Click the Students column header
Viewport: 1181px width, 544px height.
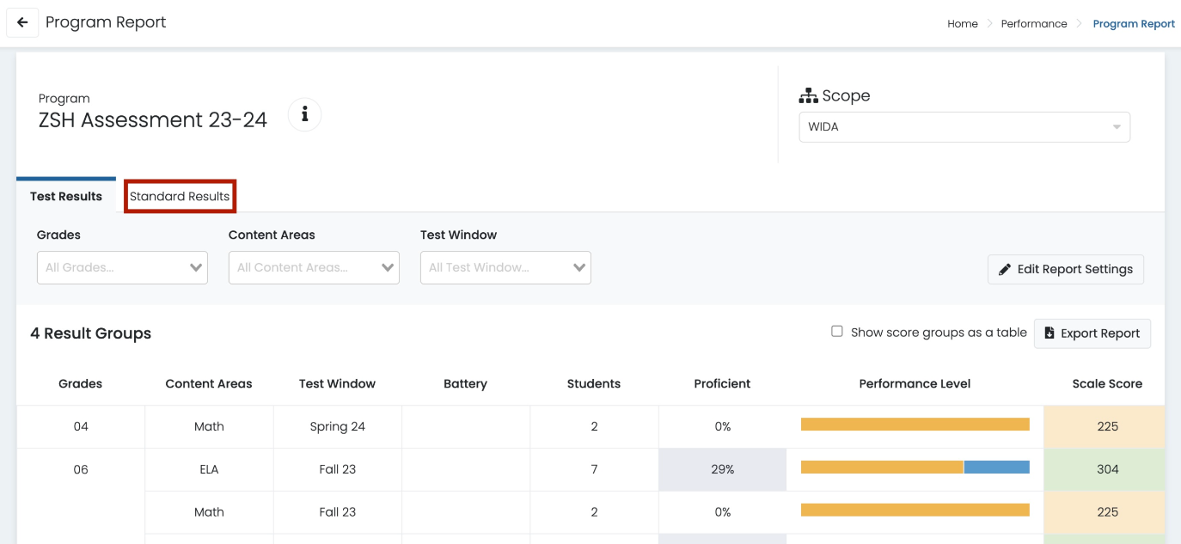coord(594,384)
